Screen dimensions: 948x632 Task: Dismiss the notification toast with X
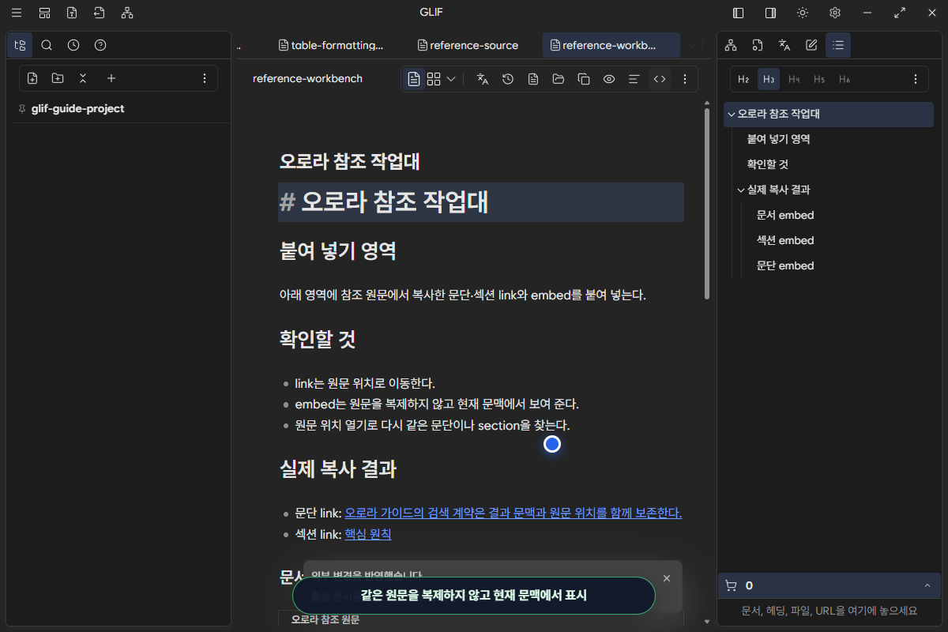(x=667, y=578)
